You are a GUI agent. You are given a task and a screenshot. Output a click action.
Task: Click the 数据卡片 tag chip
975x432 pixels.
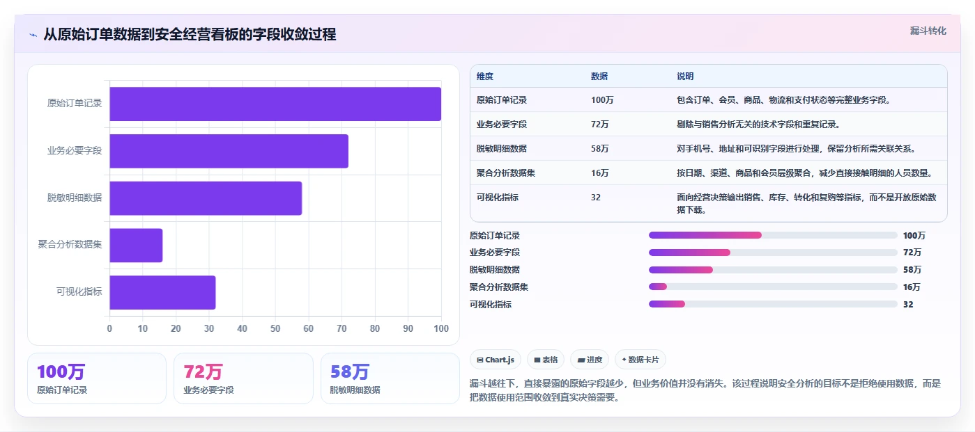pyautogui.click(x=640, y=360)
